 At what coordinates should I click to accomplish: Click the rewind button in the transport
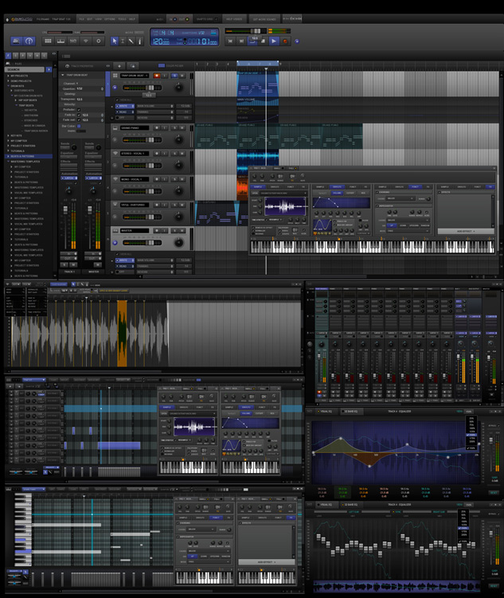[231, 41]
